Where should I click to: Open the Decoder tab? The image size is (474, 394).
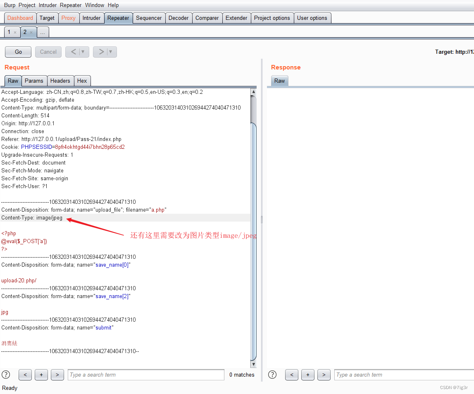pyautogui.click(x=179, y=18)
